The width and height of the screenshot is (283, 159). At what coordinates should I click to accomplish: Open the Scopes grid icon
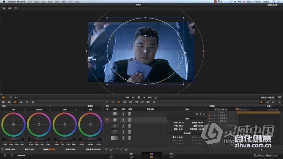coord(268,102)
